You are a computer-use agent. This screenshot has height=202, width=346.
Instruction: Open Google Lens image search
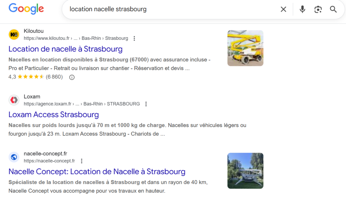318,9
